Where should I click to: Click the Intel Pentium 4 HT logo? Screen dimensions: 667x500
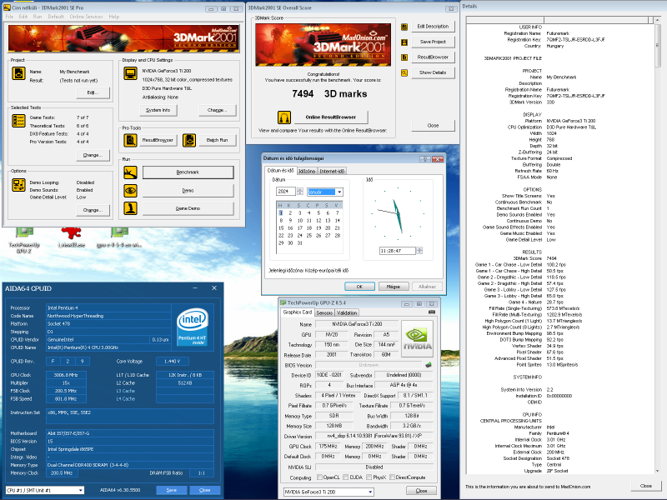point(193,326)
